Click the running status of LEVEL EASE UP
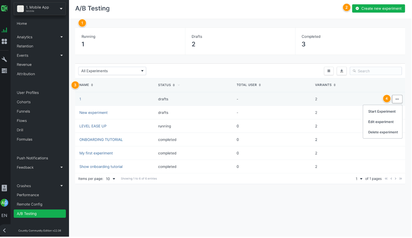Image resolution: width=412 pixels, height=238 pixels. pyautogui.click(x=165, y=126)
